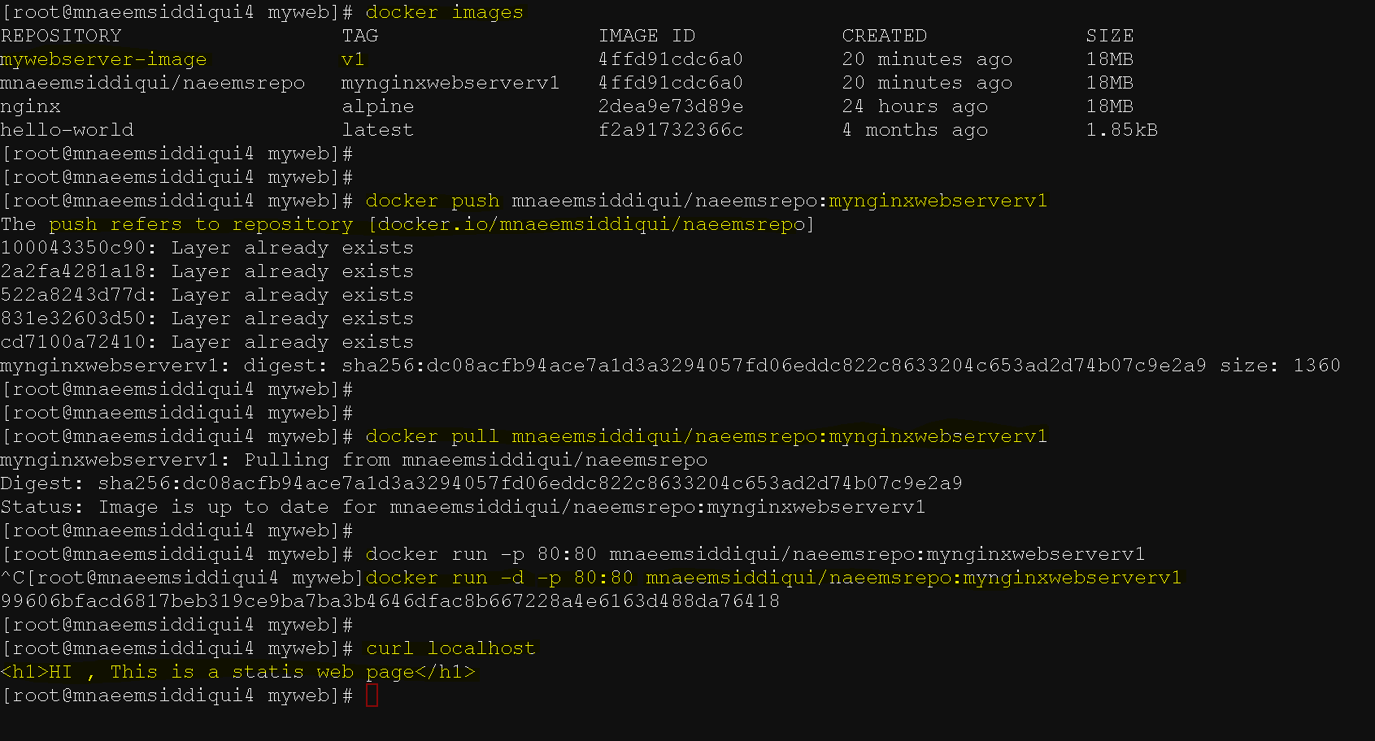Click layer cd7100a72410 already exists line

pos(207,342)
